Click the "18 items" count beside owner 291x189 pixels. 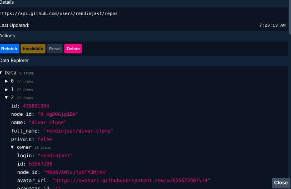43,148
